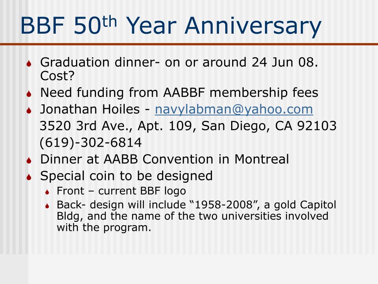Click the bullet beside Dinner at AABB Convention
Viewport: 378px width, 284px height.
[29, 160]
